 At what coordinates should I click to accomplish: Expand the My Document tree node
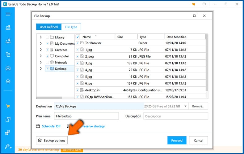click(40, 43)
